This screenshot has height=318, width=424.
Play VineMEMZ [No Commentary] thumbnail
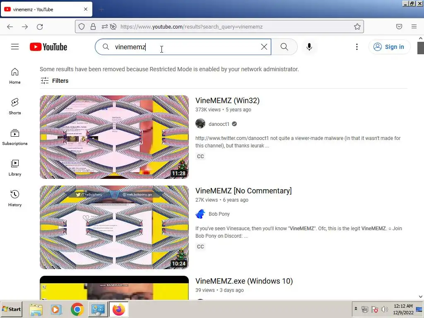click(114, 227)
